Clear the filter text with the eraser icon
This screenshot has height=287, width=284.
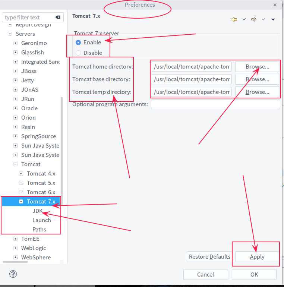tap(58, 17)
